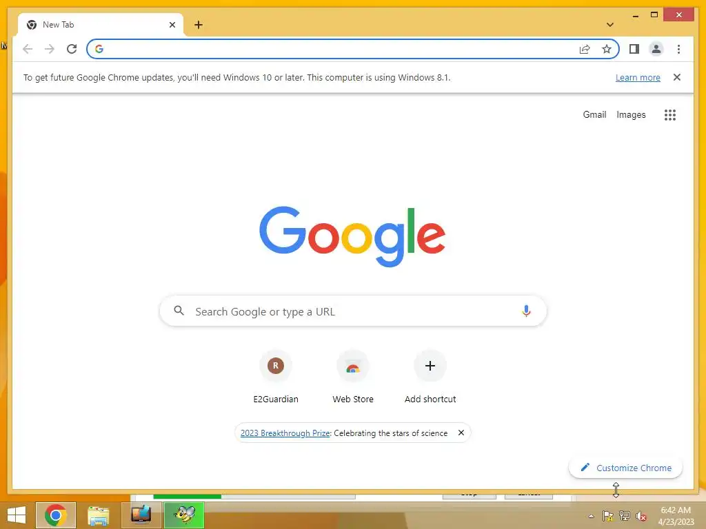Reload the current page
The width and height of the screenshot is (706, 529).
click(72, 49)
